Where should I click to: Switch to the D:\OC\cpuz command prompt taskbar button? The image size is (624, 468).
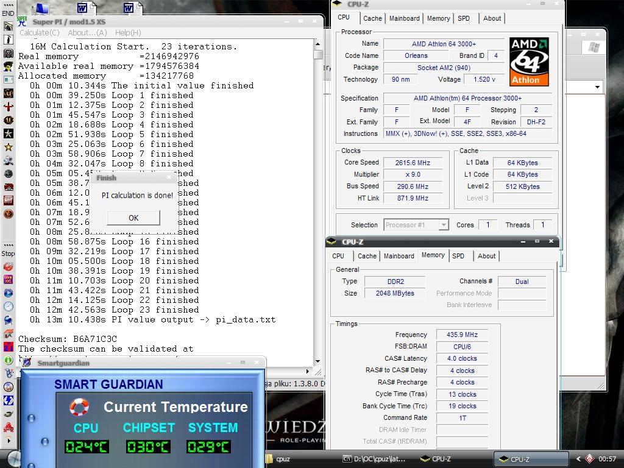pyautogui.click(x=374, y=459)
